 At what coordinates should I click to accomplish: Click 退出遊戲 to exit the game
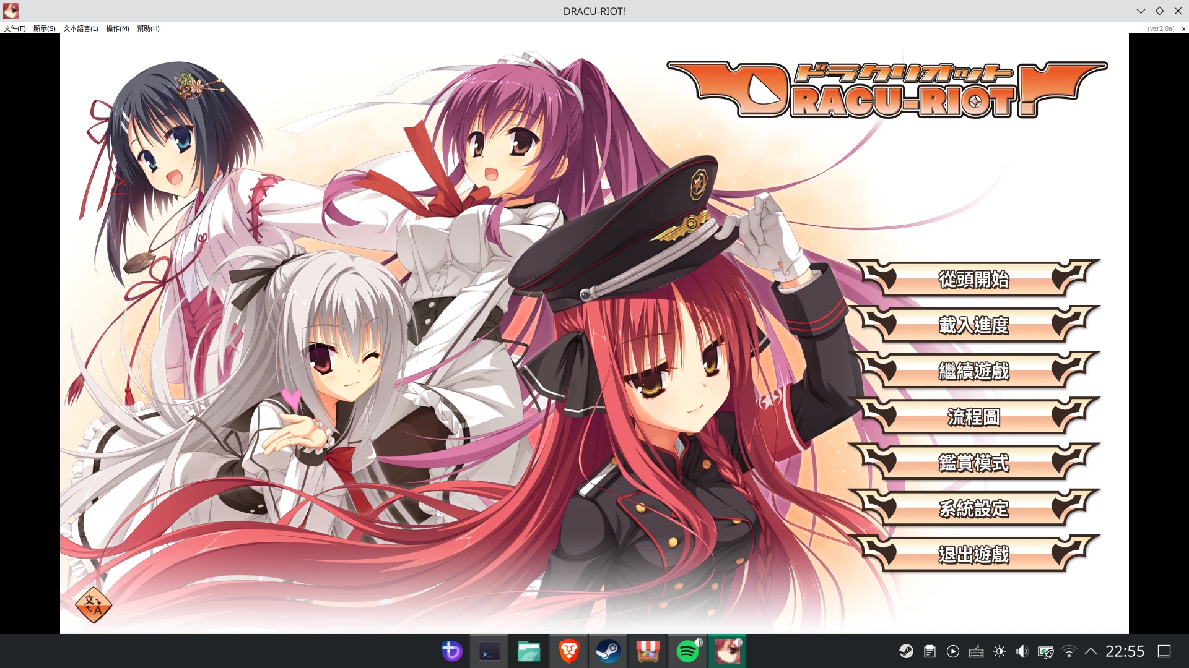pyautogui.click(x=974, y=555)
